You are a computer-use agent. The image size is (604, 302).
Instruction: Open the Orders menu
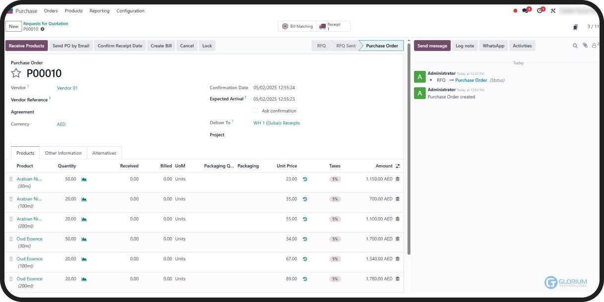(x=51, y=10)
